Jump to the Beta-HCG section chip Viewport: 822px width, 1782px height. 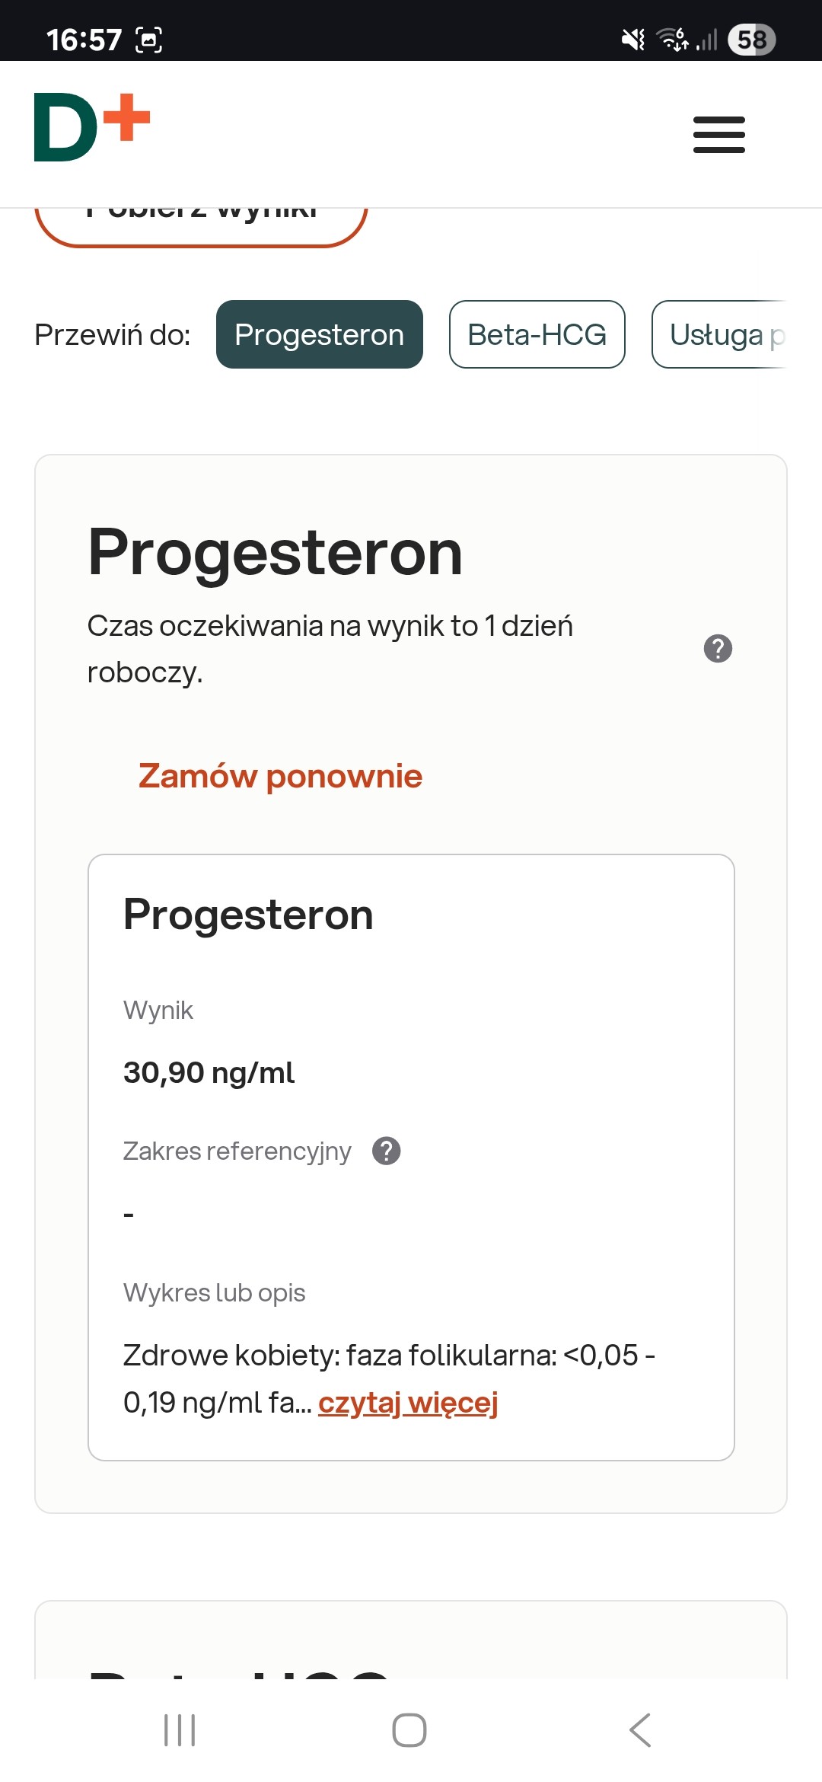click(537, 334)
